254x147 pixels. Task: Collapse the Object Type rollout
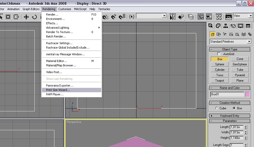(x=230, y=49)
